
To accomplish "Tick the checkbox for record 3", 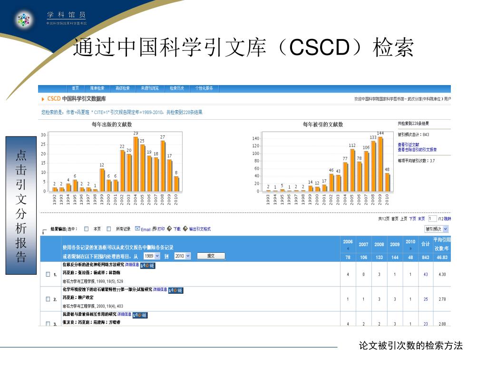I will 48,324.
